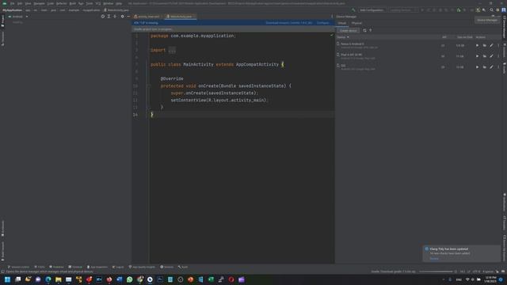Screen dimensions: 507x285
Task: Click Review link in Clang-Tidy notification
Action: (x=434, y=259)
